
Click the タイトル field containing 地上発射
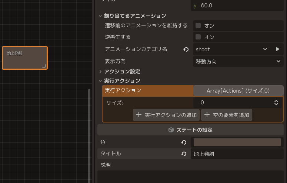click(237, 154)
